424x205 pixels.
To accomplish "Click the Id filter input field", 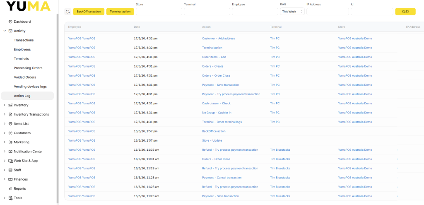I will tap(372, 12).
